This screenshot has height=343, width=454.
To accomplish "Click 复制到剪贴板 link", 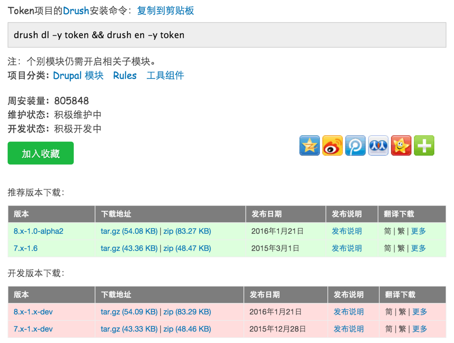I will click(x=165, y=11).
